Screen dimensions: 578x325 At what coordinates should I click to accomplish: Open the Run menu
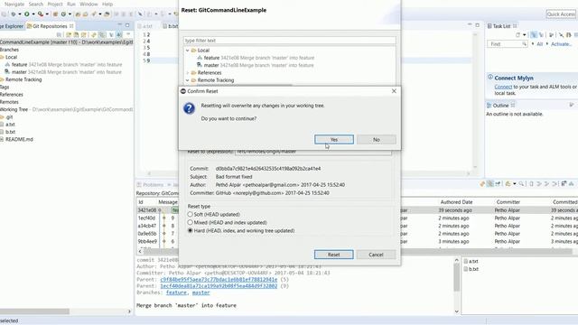[71, 4]
